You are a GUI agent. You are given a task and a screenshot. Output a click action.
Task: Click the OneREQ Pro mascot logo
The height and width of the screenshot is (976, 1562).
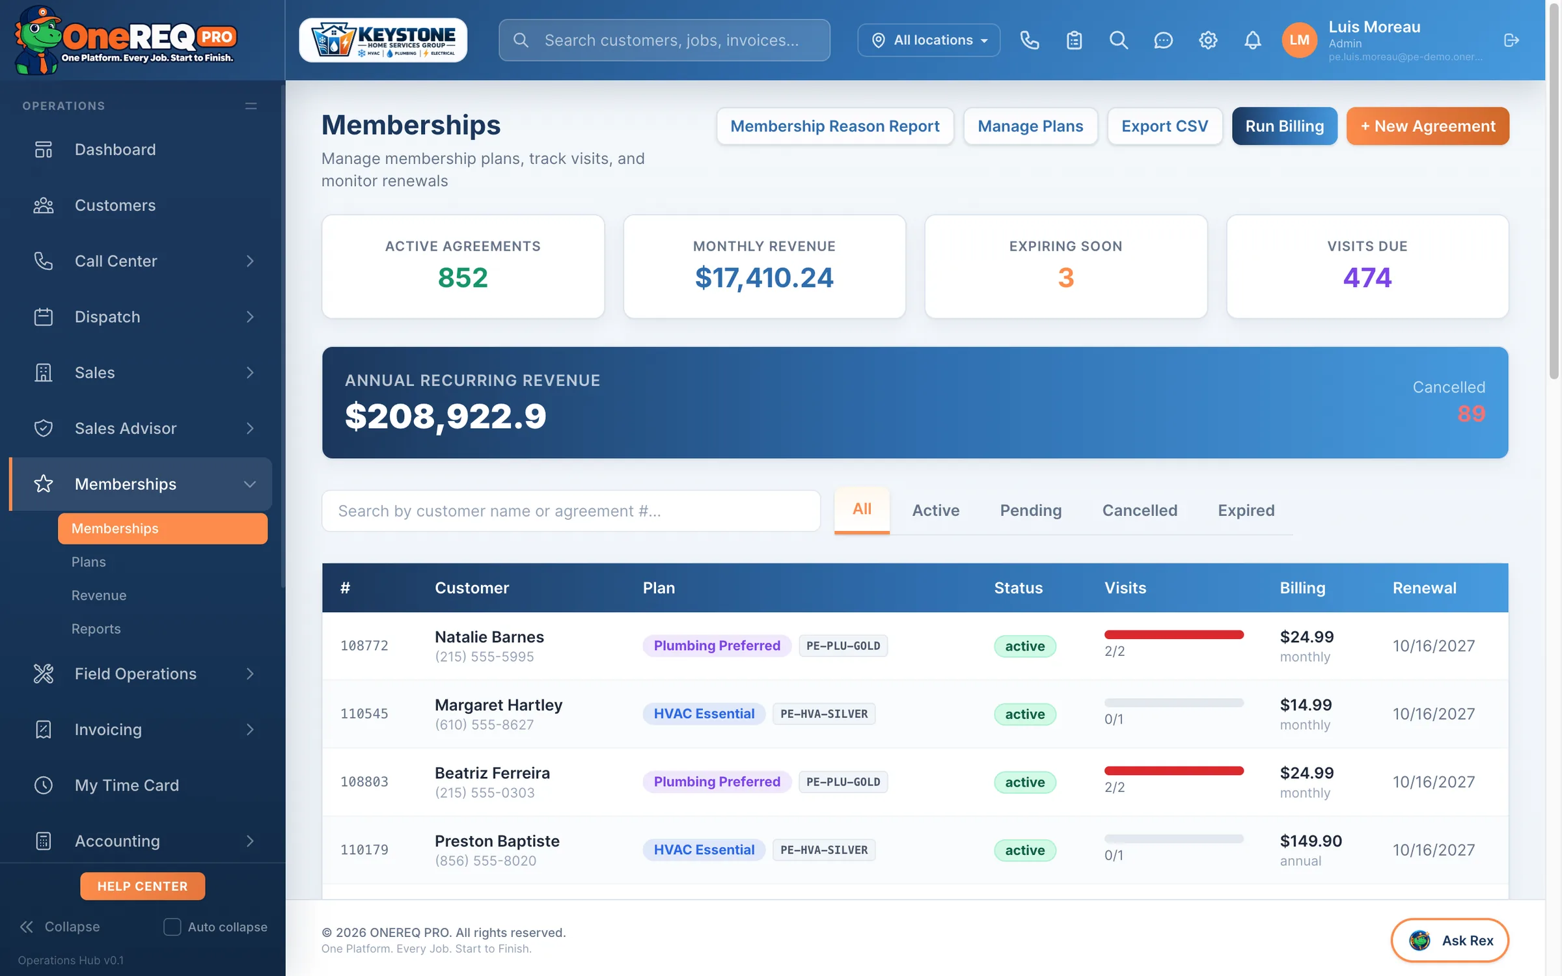pyautogui.click(x=125, y=40)
